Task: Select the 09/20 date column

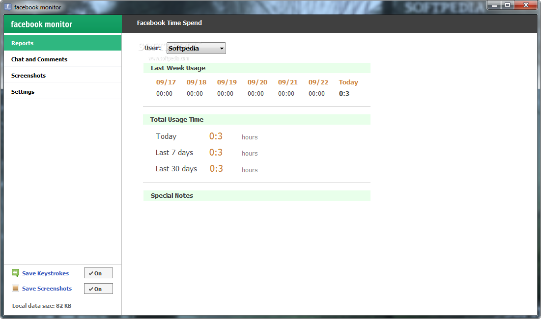Action: click(x=257, y=82)
